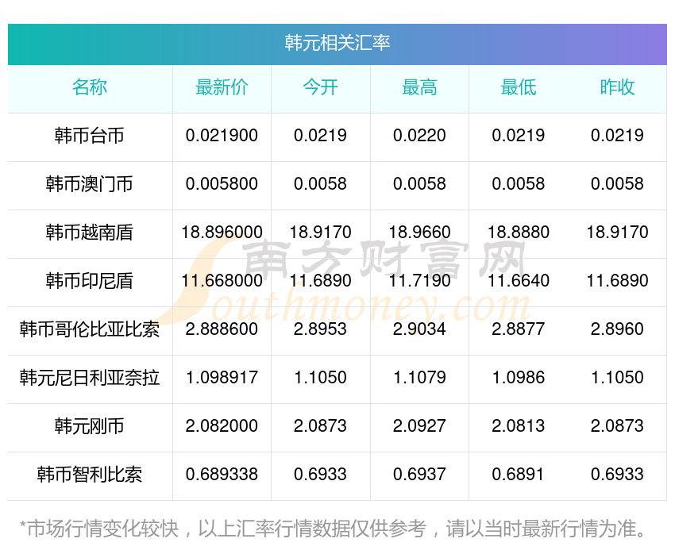Click the lowest value 18.8880
Image resolution: width=675 pixels, height=554 pixels.
pos(519,233)
